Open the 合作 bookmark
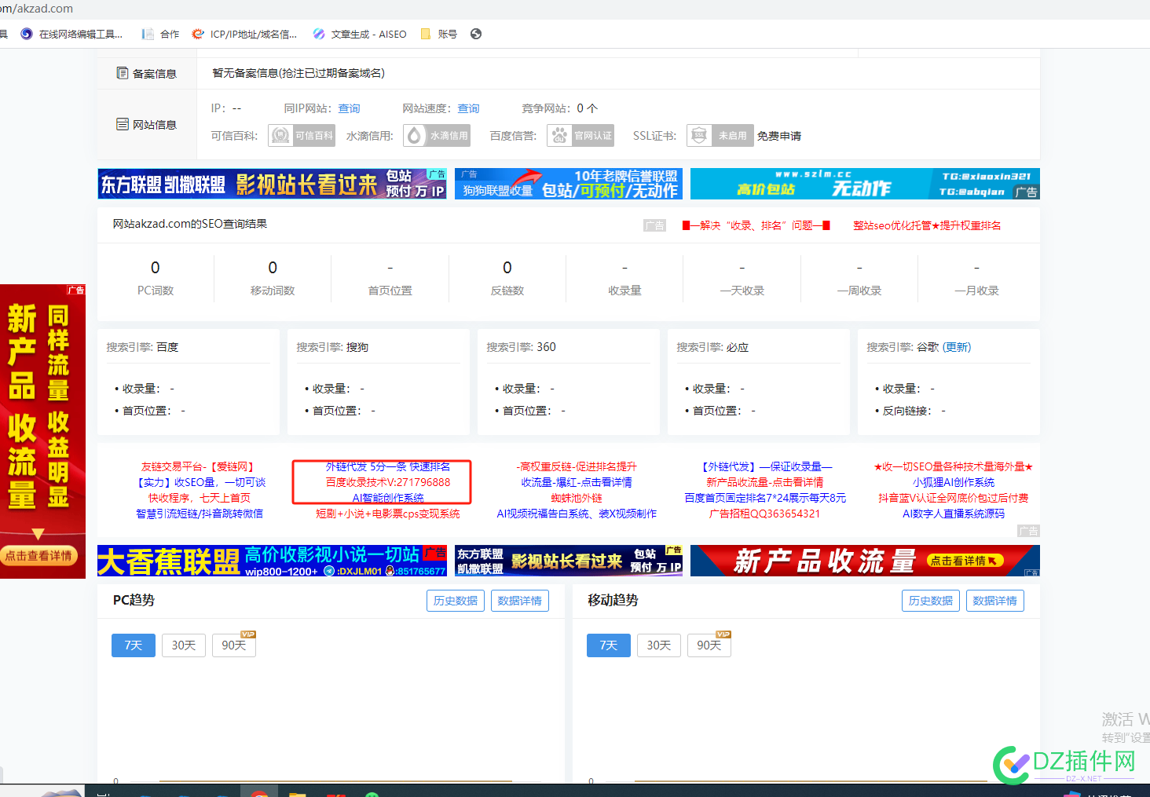 pos(161,34)
